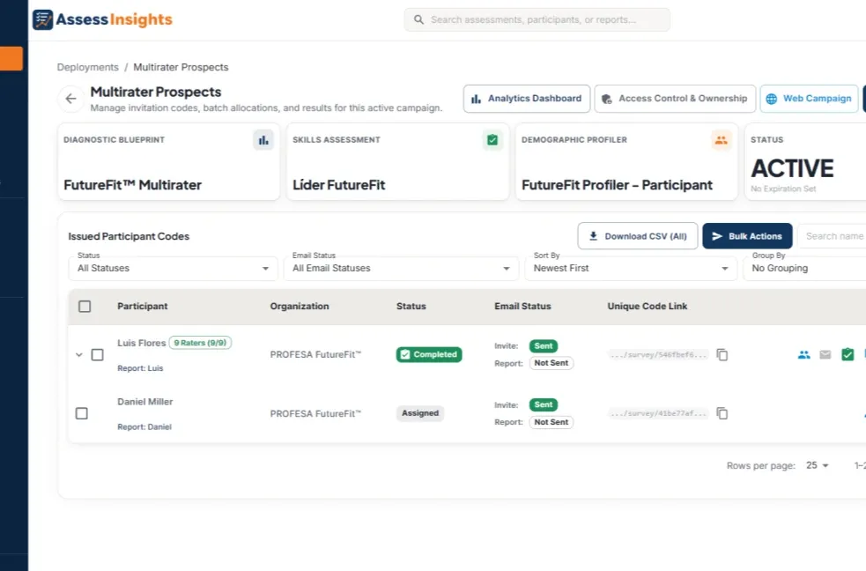Open raters icon for Luis Flores
The height and width of the screenshot is (571, 866).
pyautogui.click(x=804, y=354)
